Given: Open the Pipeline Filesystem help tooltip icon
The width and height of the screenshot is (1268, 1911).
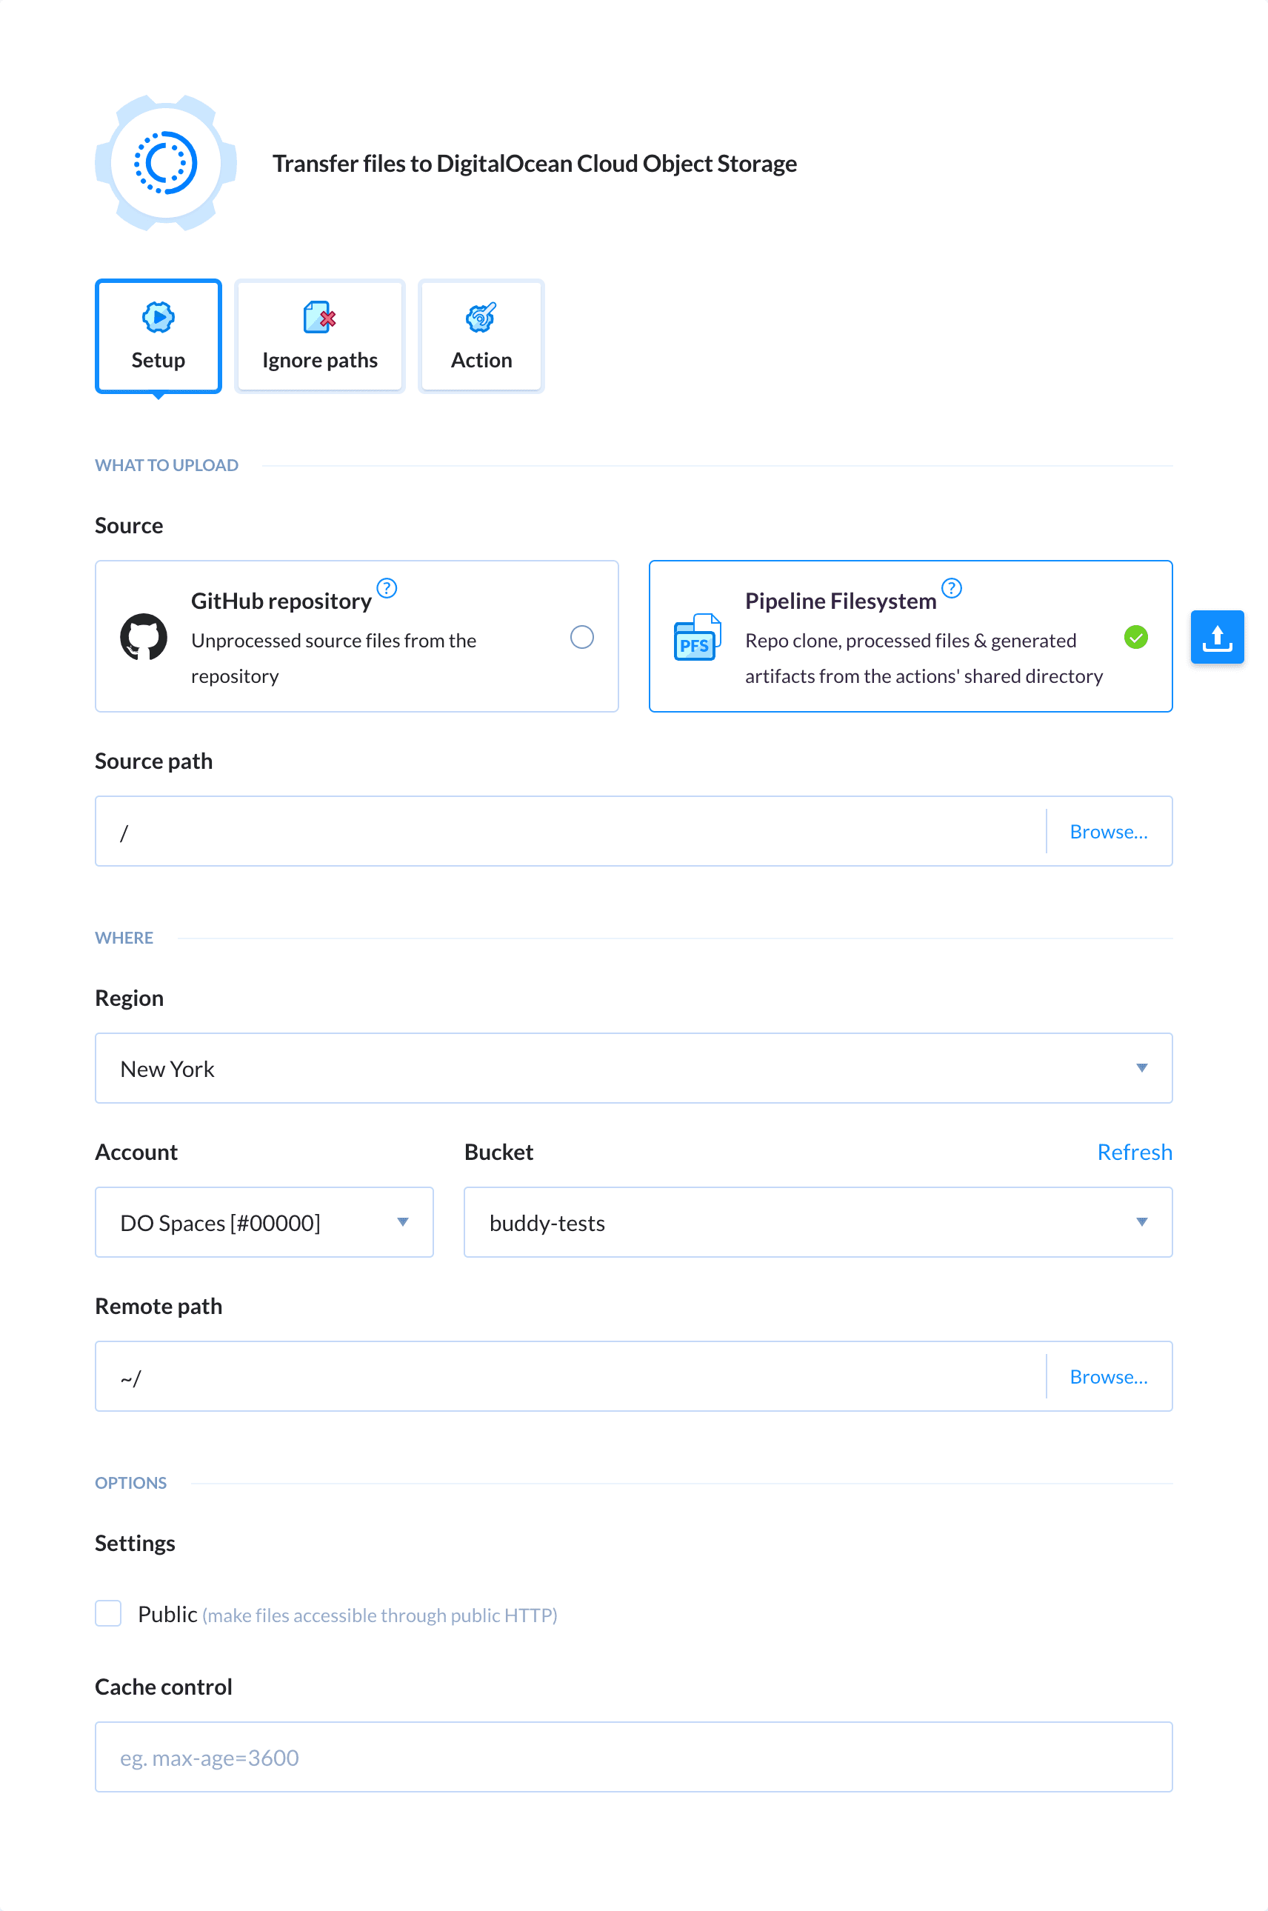Looking at the screenshot, I should pos(952,588).
